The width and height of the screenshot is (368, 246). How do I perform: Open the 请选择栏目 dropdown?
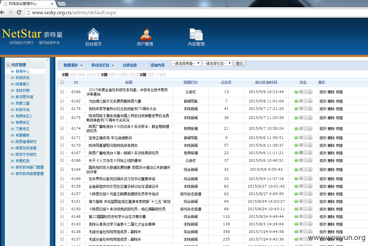(217, 63)
